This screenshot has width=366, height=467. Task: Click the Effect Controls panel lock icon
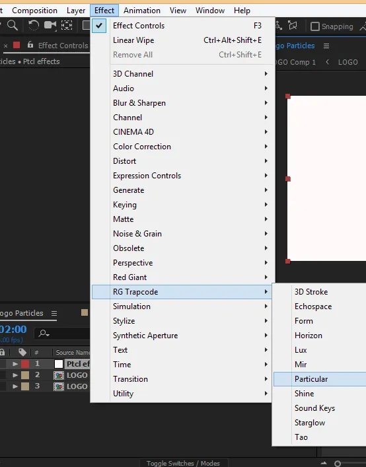pos(30,45)
